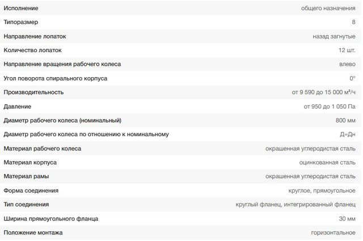The image size is (363, 241).
Task: Click the 'Д=Дн' value
Action: point(347,134)
